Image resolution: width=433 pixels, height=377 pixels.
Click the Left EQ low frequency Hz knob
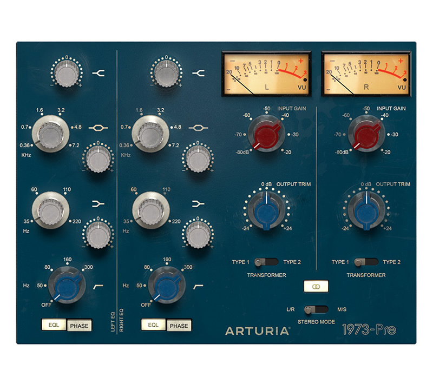51,210
